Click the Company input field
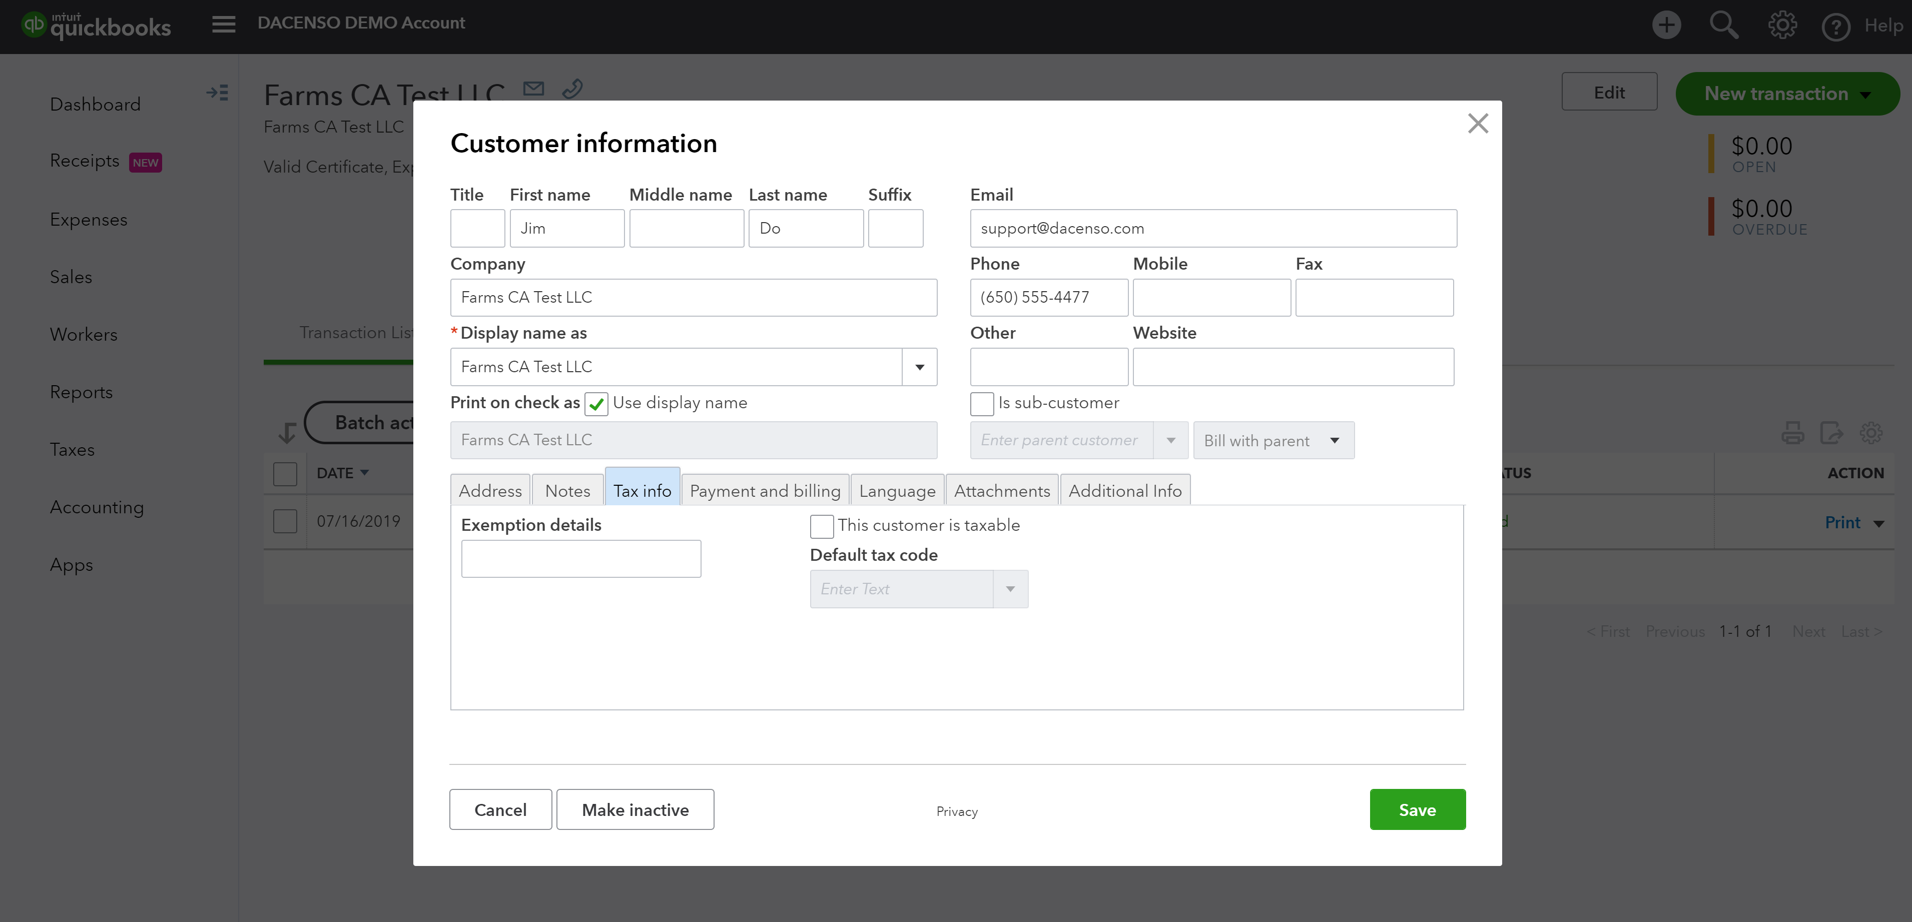 [x=693, y=297]
